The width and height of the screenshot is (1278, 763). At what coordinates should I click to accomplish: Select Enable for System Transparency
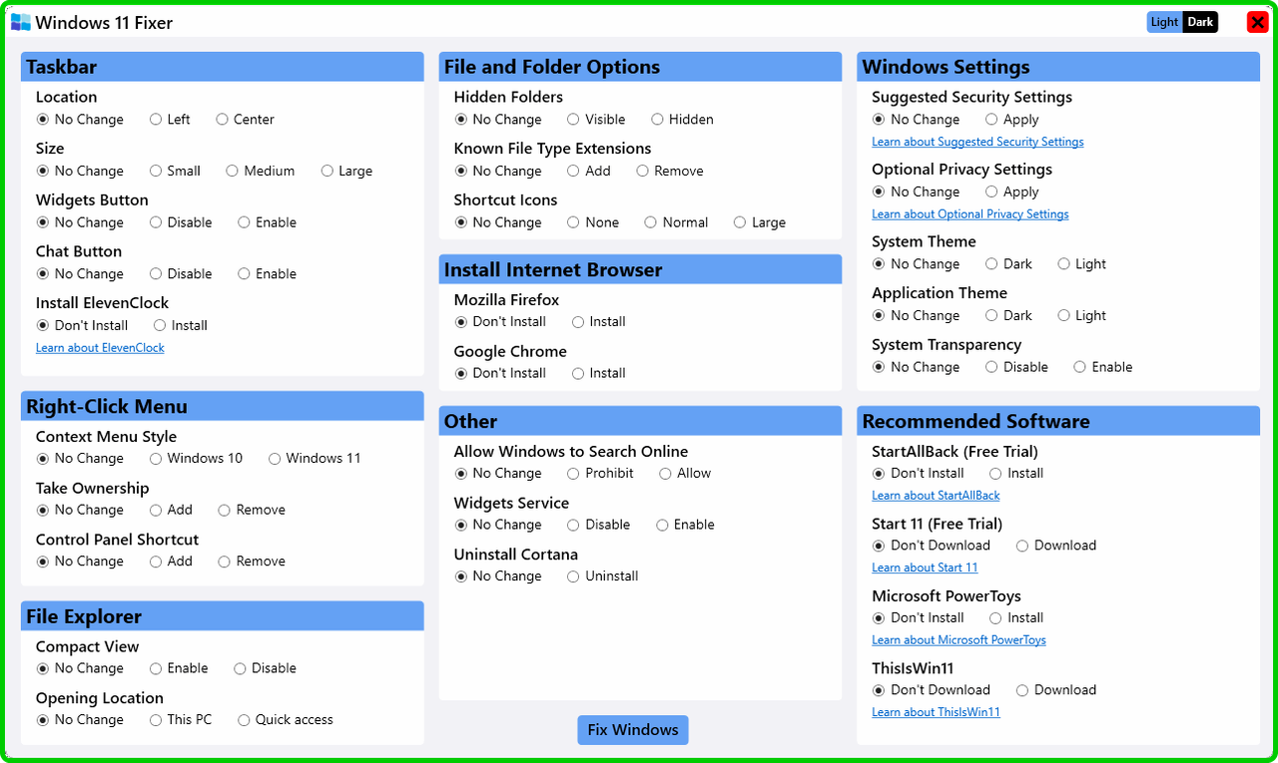tap(1103, 368)
